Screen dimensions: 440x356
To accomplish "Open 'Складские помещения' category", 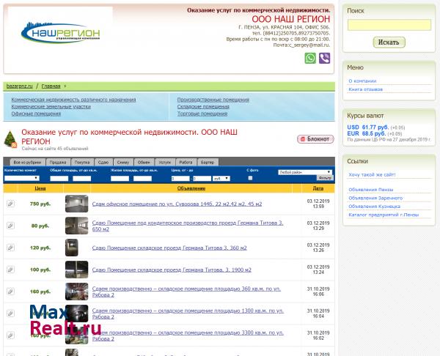I will click(x=203, y=107).
